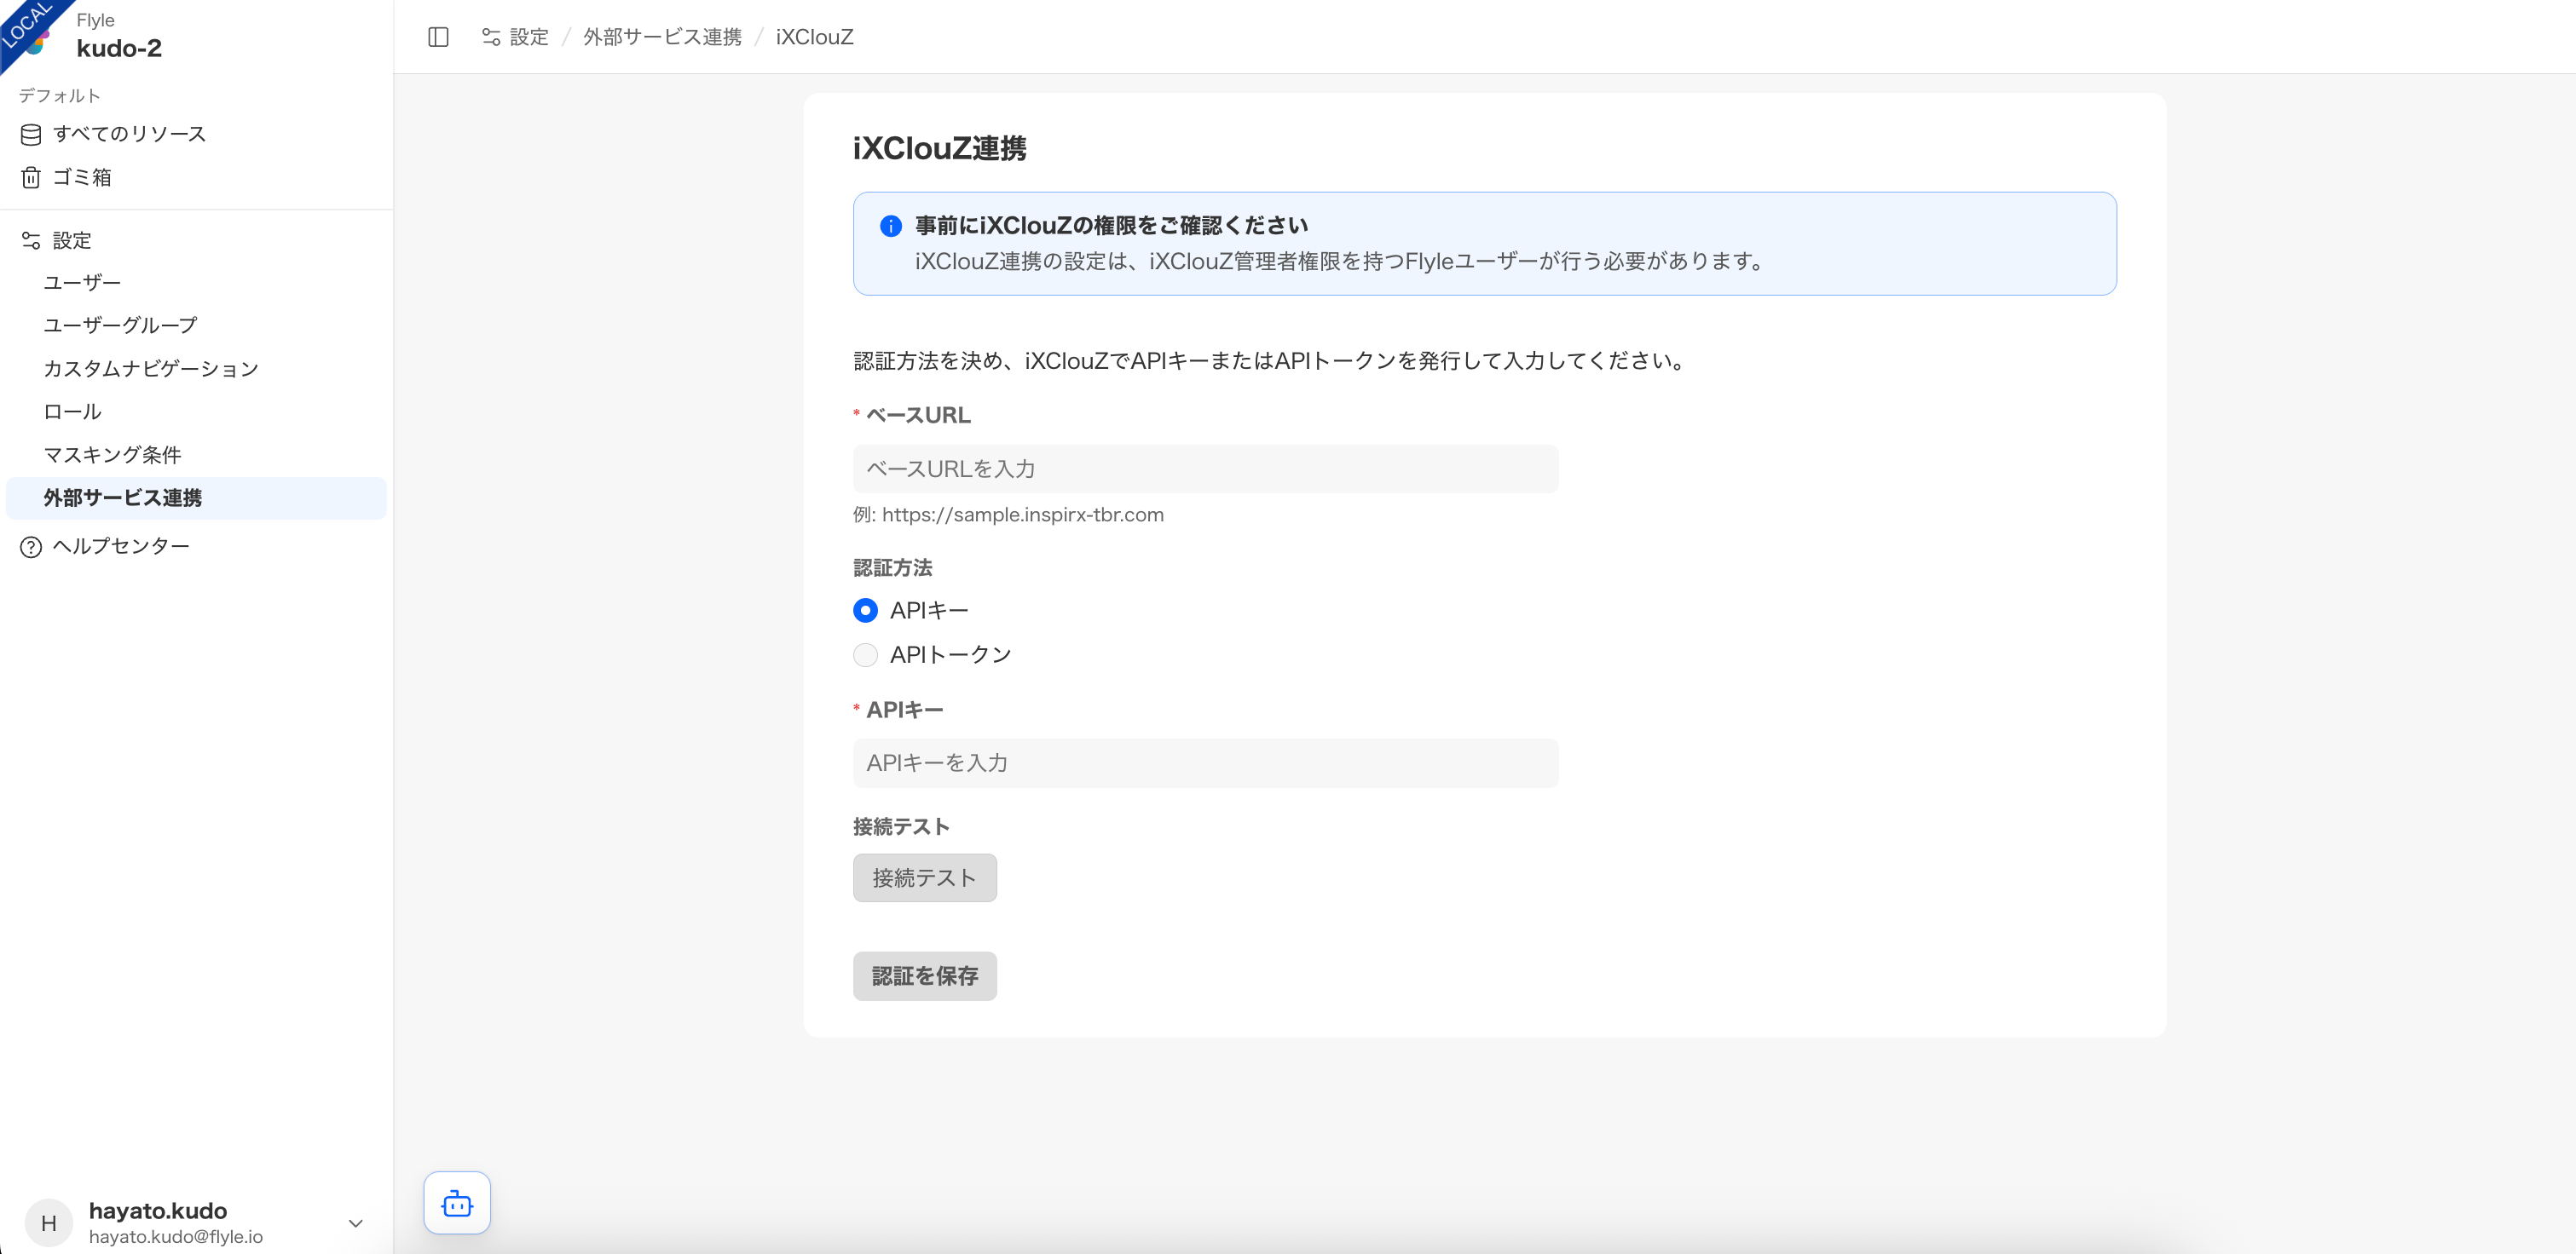Screen dimensions: 2576x1254
Task: Open ユーザーグループ in settings menu
Action: tap(120, 325)
